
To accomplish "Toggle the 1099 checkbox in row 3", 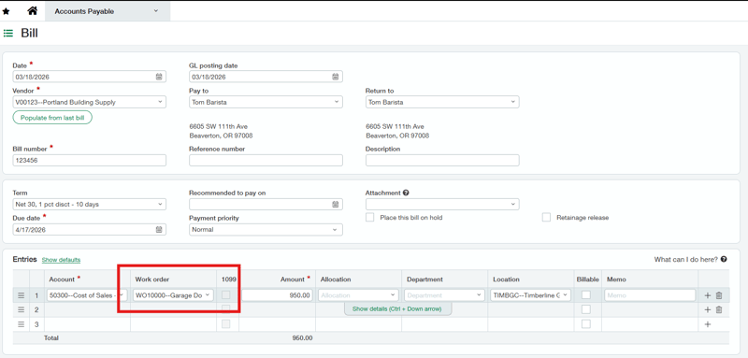I will pos(226,324).
